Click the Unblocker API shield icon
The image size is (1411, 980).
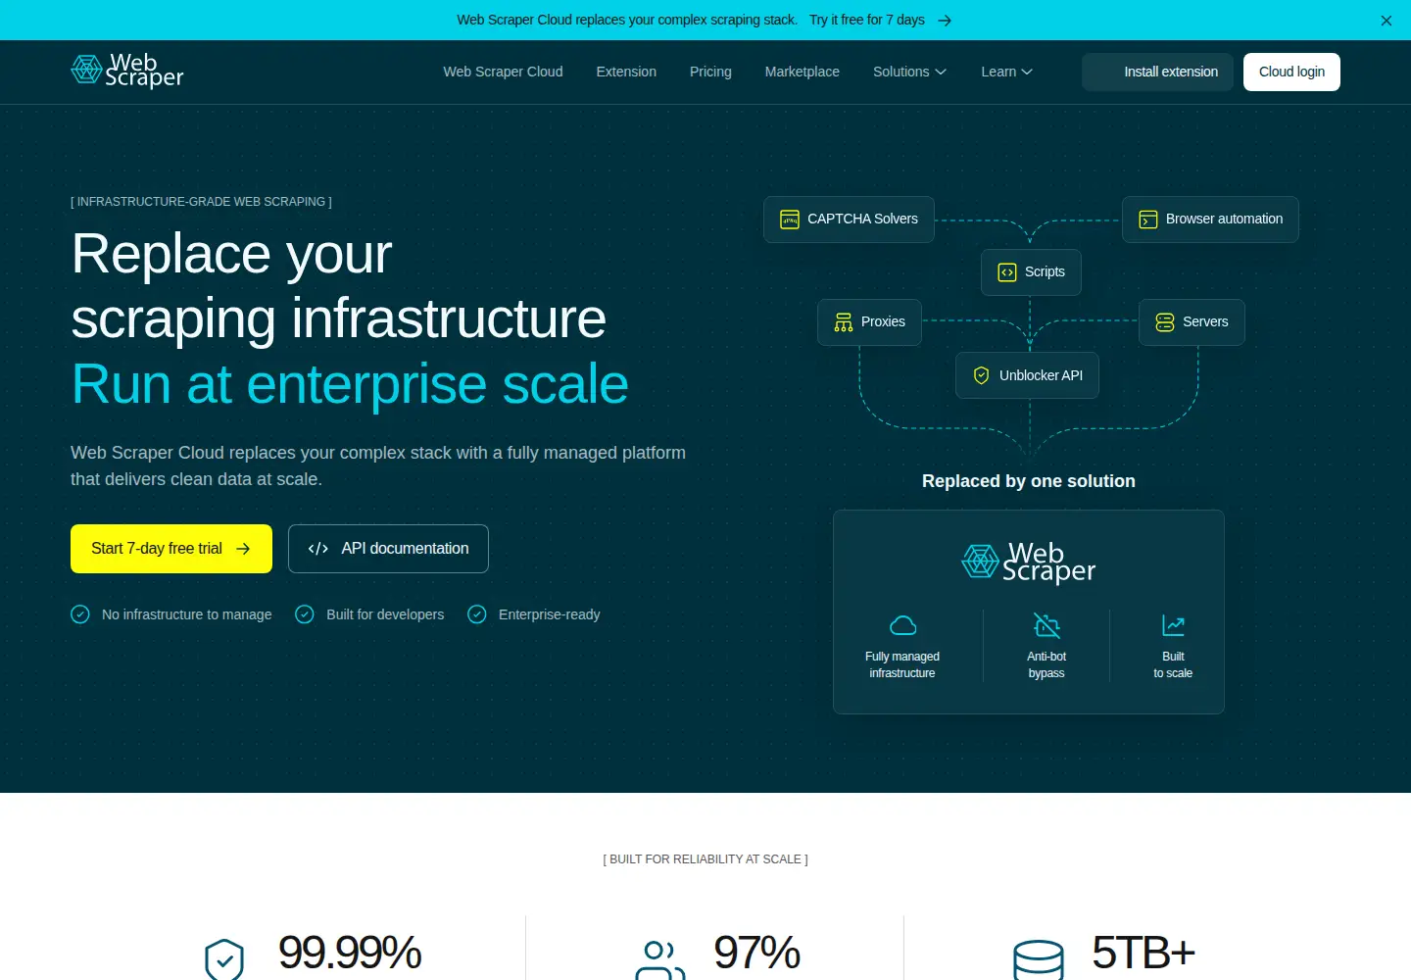point(982,375)
